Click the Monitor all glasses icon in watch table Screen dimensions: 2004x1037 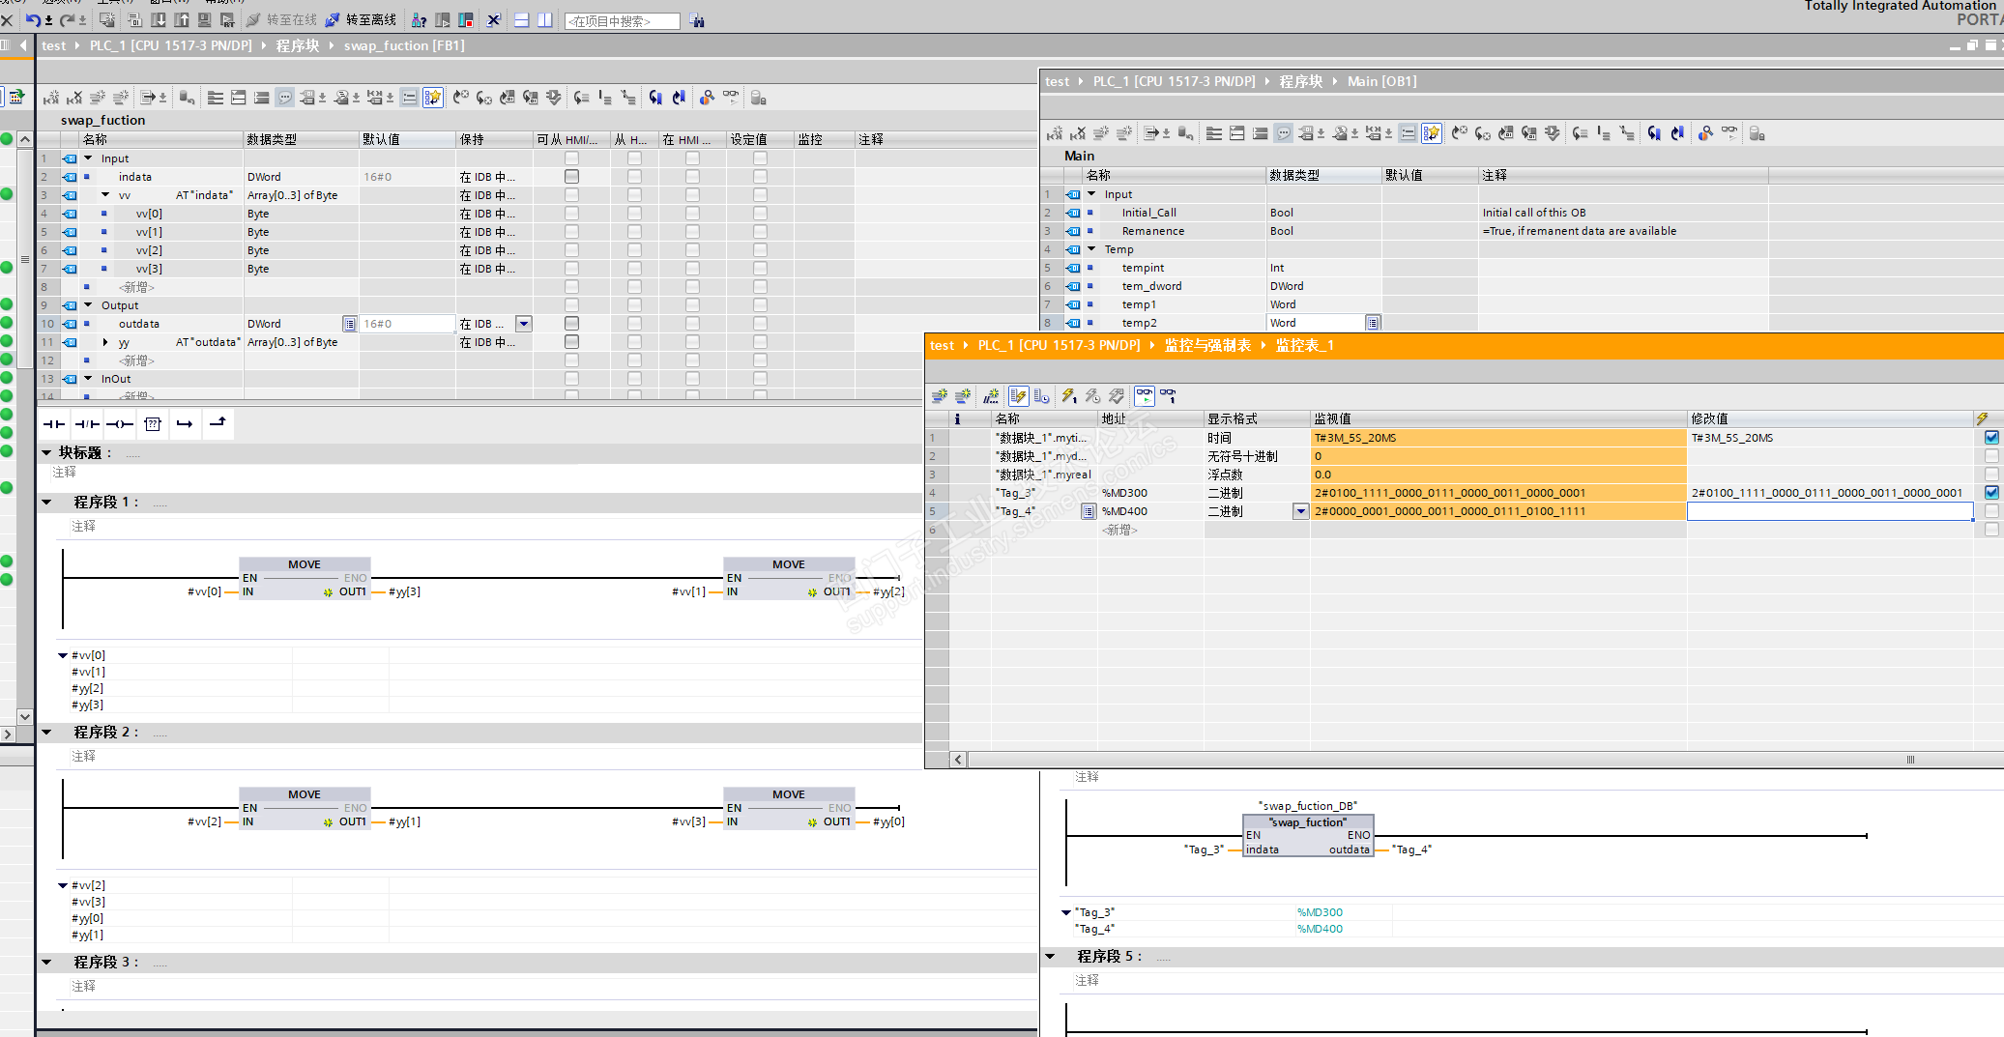(x=1145, y=396)
